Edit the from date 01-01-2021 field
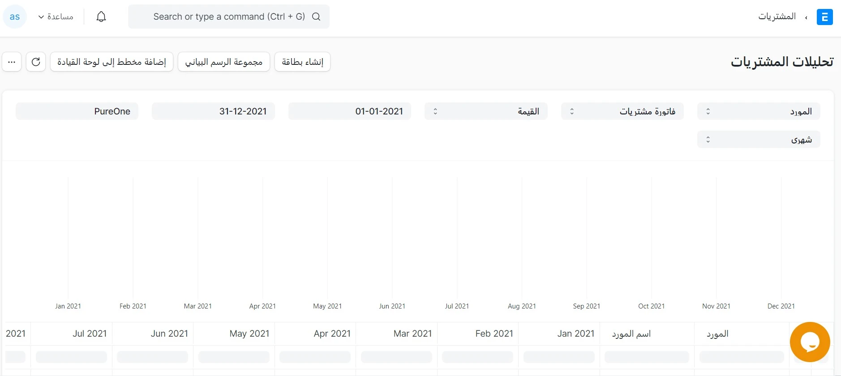841x376 pixels. (350, 111)
